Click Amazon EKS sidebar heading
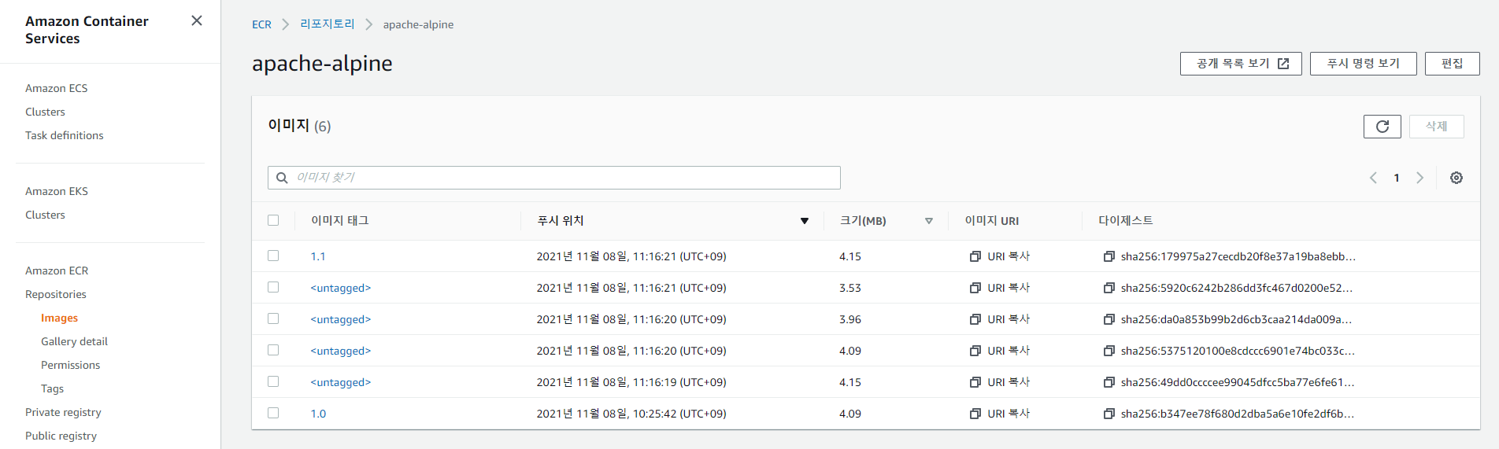1499x449 pixels. point(57,191)
